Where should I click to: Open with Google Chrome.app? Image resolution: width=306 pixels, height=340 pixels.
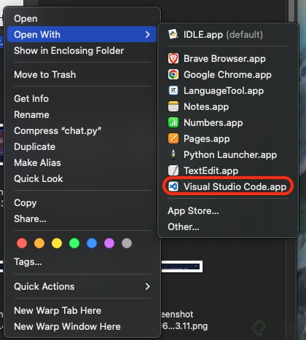click(228, 74)
